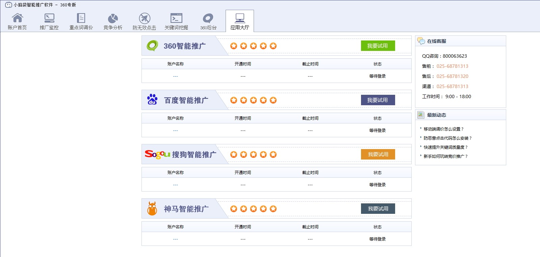Click the 工作时间 9:00 - 18:00 line
The image size is (540, 257).
(x=446, y=96)
